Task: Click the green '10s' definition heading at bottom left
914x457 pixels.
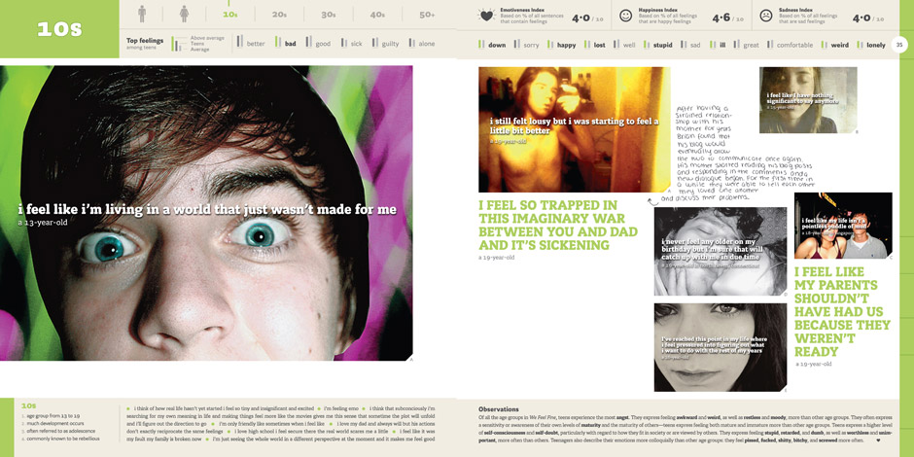Action: (x=28, y=405)
